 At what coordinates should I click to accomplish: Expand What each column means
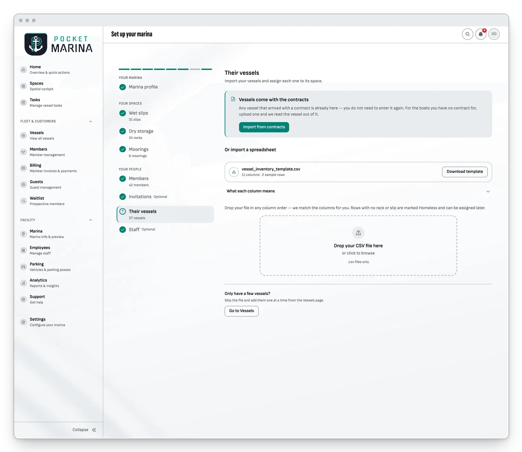coord(358,191)
